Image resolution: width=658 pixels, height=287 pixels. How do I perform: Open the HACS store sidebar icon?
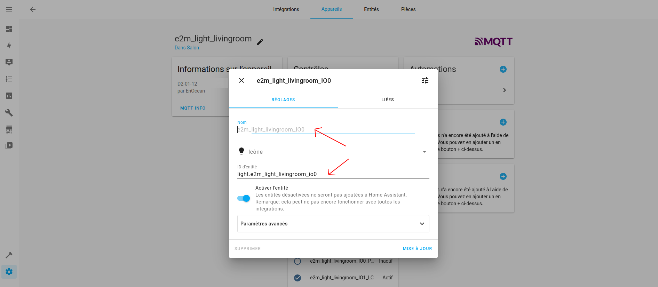[9, 129]
